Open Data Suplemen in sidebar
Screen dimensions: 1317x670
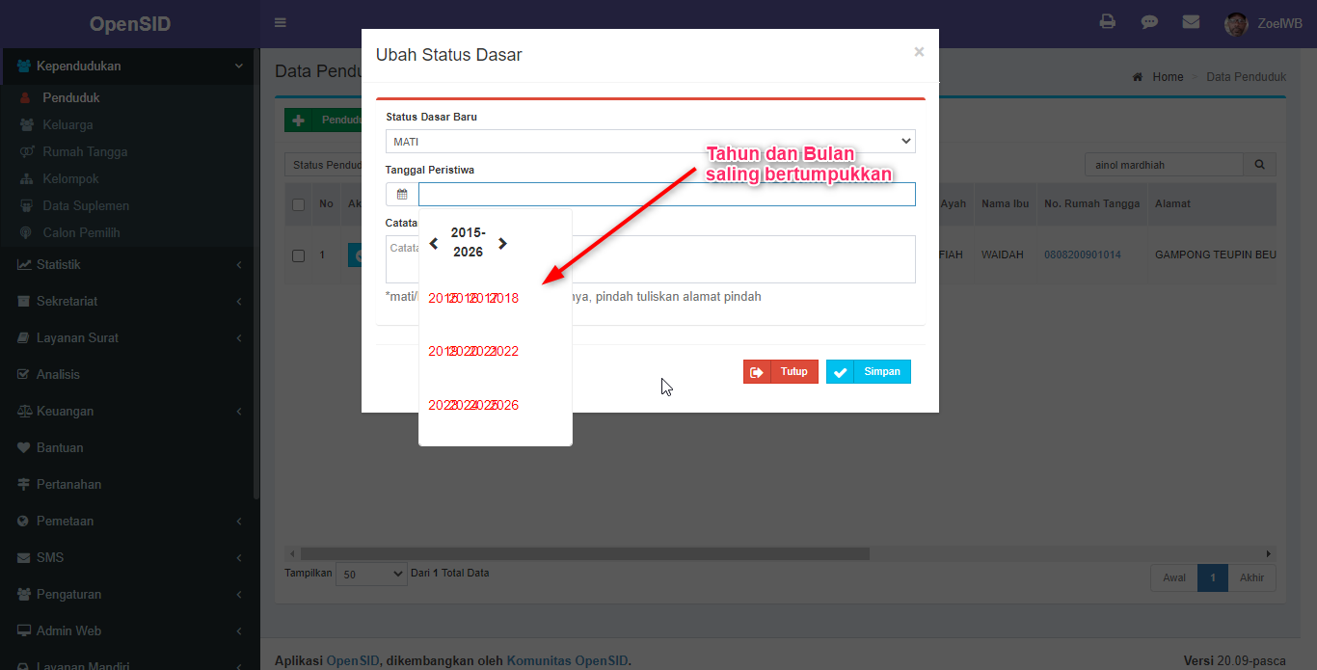(86, 205)
